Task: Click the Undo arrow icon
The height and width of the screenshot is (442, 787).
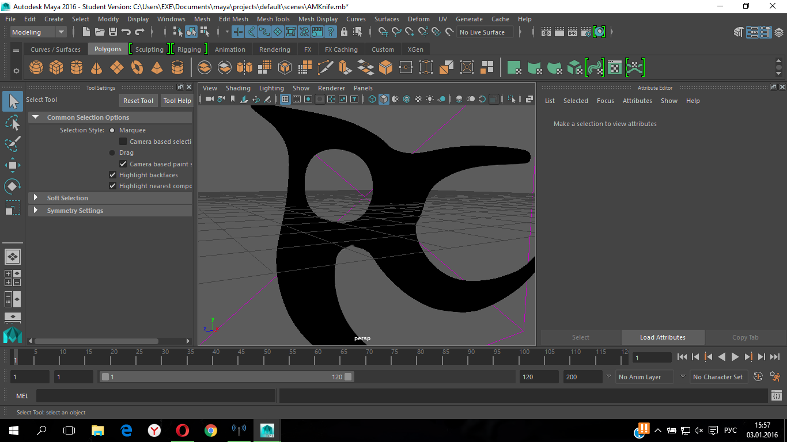Action: click(x=126, y=32)
